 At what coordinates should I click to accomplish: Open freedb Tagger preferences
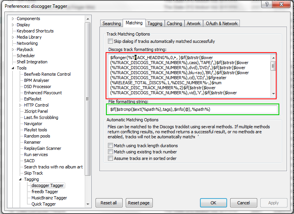44,192
